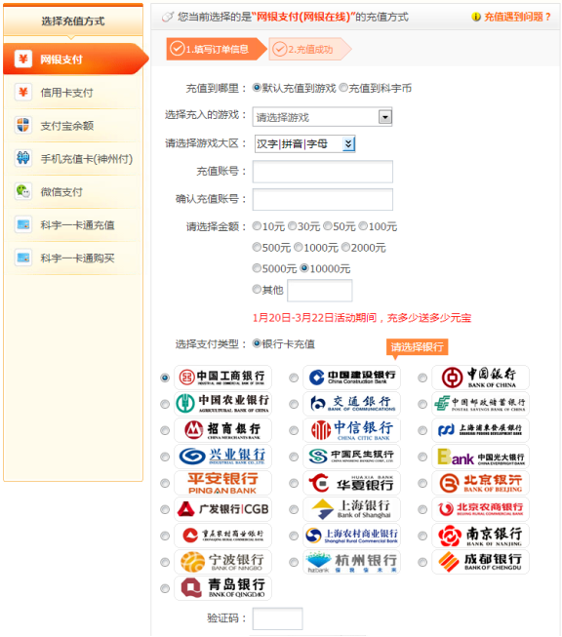The height and width of the screenshot is (637, 562).
Task: Select the 500元 amount option
Action: coord(257,247)
